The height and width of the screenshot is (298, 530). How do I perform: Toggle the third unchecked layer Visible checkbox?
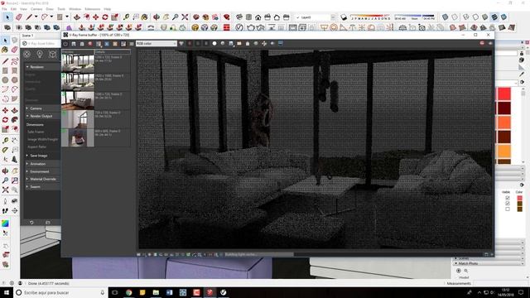508,209
